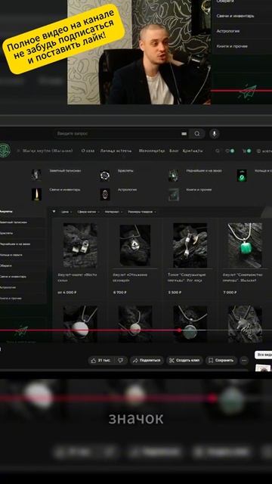Open the Астрология category icon
The image size is (272, 484).
[105, 194]
